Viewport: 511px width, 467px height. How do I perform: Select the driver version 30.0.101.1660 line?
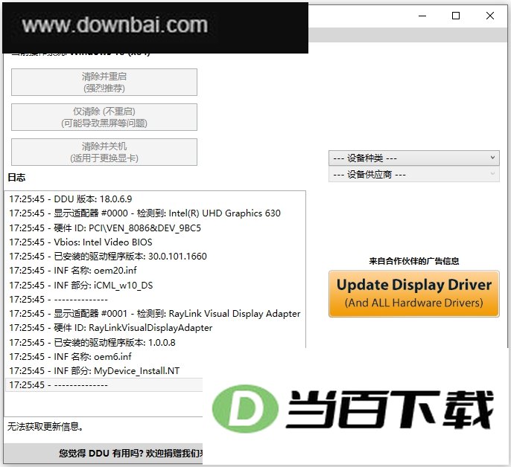tap(108, 256)
